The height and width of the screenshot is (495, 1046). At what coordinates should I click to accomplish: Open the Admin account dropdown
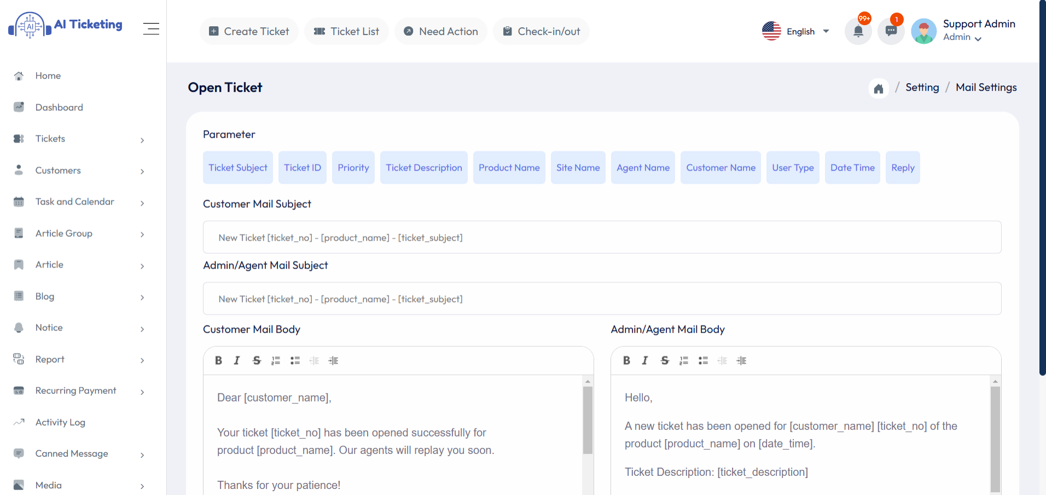[963, 37]
